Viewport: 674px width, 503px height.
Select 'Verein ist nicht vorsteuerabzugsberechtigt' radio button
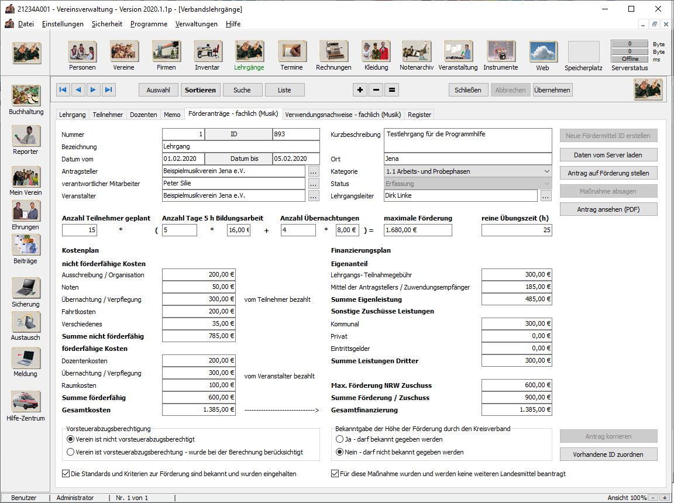pos(71,439)
